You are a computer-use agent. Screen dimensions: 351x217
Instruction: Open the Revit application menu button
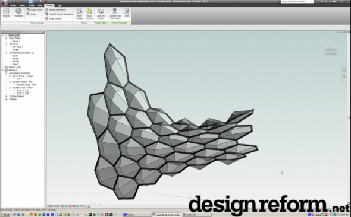pos(4,3)
